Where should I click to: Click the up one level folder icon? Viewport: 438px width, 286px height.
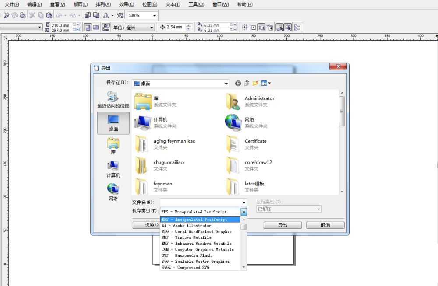247,83
